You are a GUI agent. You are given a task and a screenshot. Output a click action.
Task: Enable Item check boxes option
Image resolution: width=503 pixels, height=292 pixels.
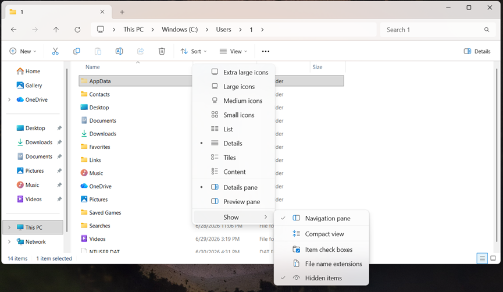click(322, 250)
